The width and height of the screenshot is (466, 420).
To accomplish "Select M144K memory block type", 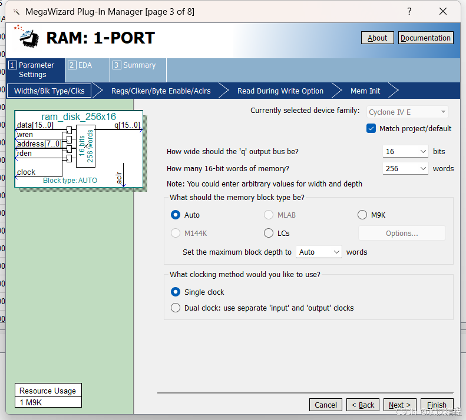I will 176,234.
